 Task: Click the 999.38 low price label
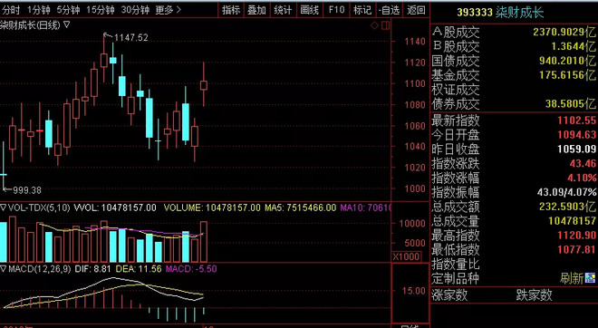point(26,190)
